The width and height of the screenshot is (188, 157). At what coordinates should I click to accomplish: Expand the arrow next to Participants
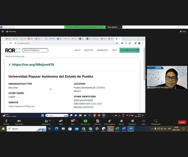pos(54,121)
